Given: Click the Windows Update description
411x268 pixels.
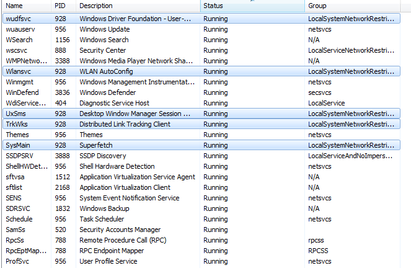Looking at the screenshot, I should tap(105, 29).
